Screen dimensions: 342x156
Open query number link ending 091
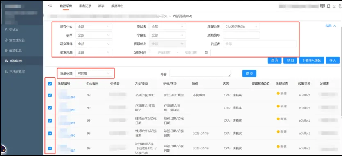point(73,123)
